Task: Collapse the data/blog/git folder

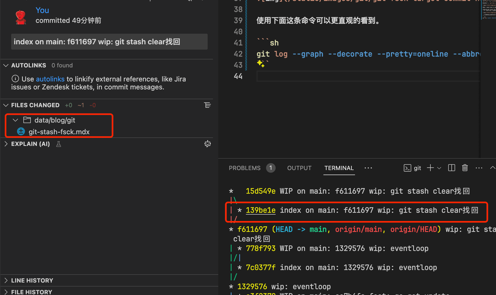Action: (x=15, y=120)
